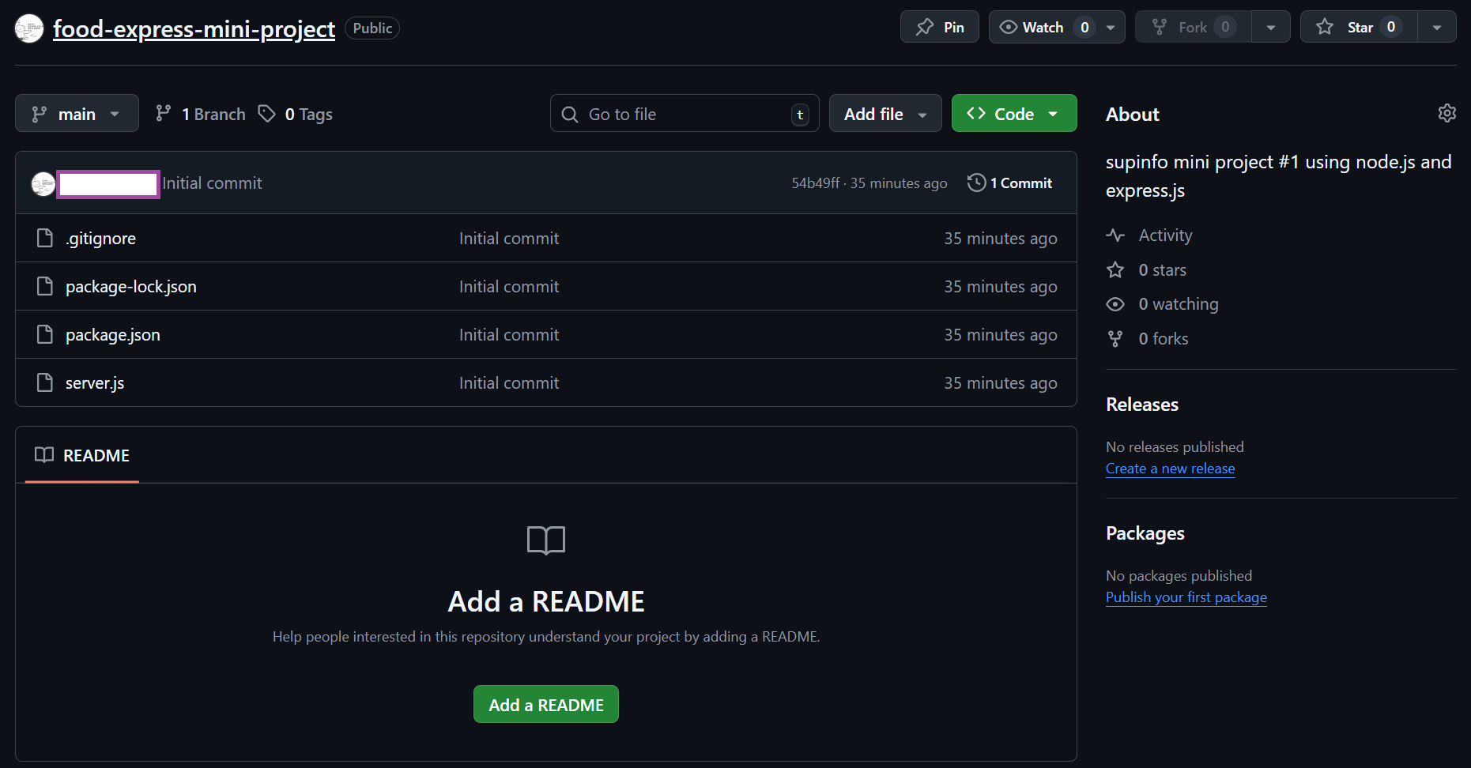View the 1 Commit history link

click(x=1010, y=183)
